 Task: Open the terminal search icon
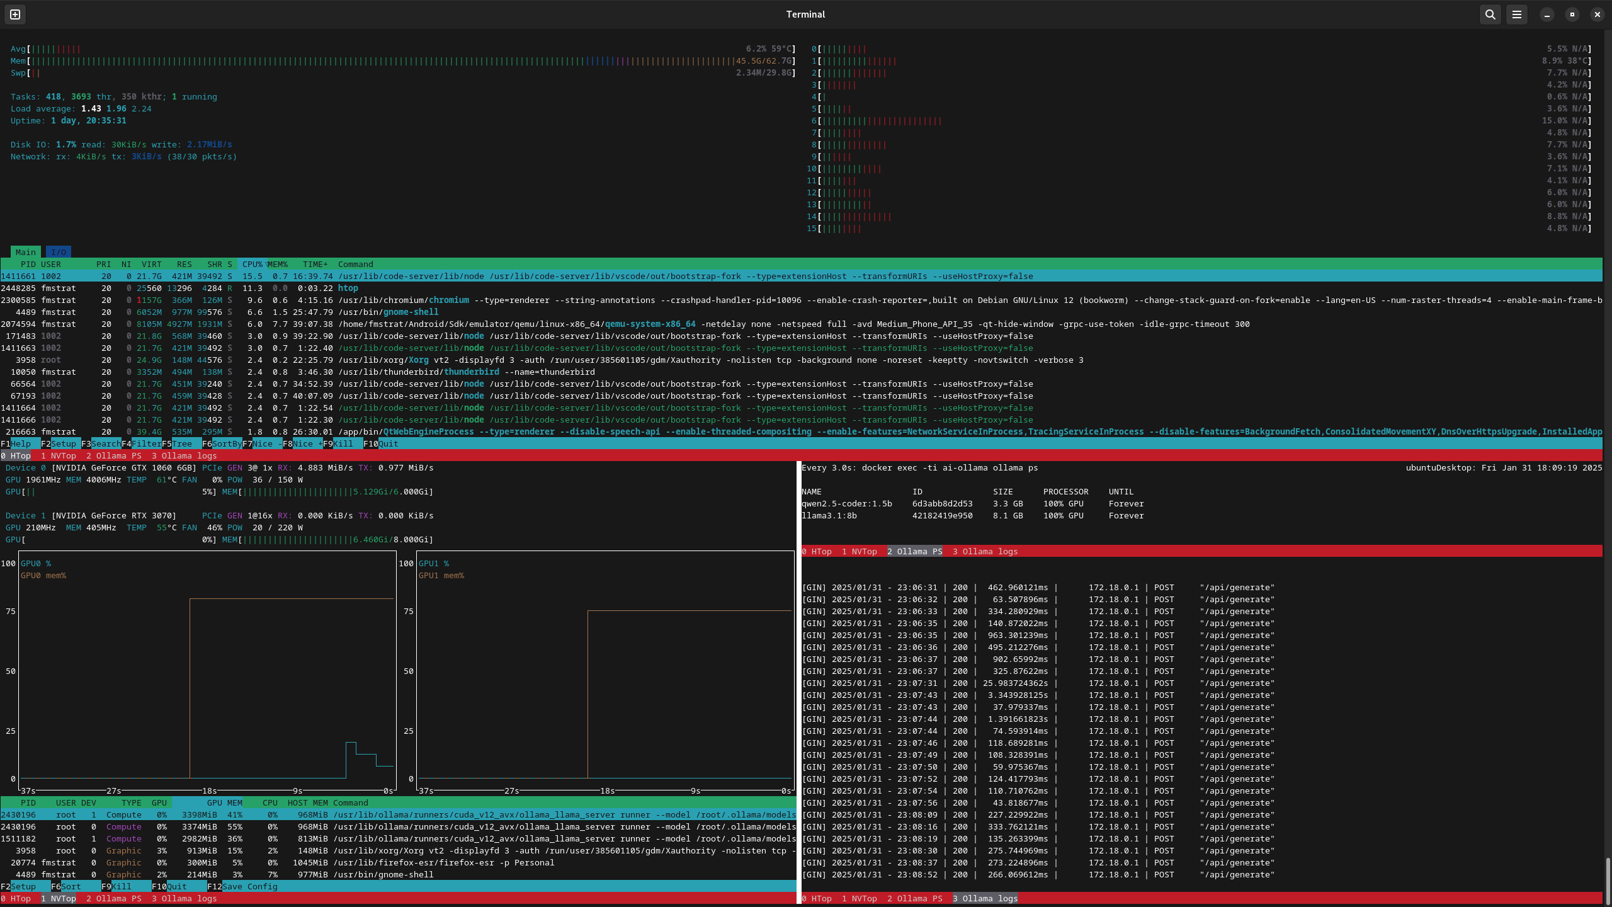point(1490,14)
